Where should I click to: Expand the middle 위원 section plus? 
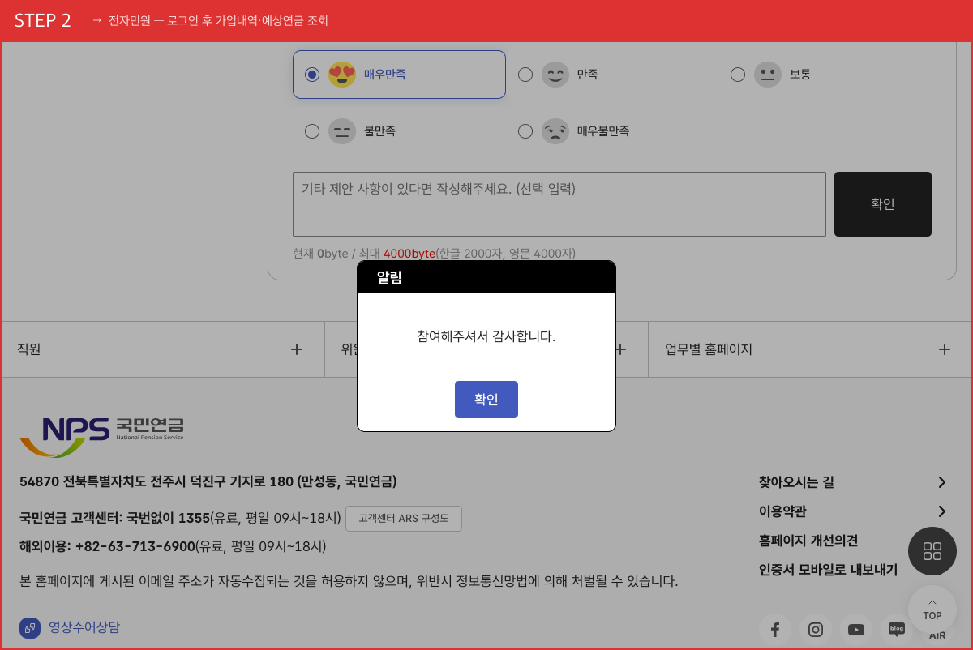tap(620, 349)
